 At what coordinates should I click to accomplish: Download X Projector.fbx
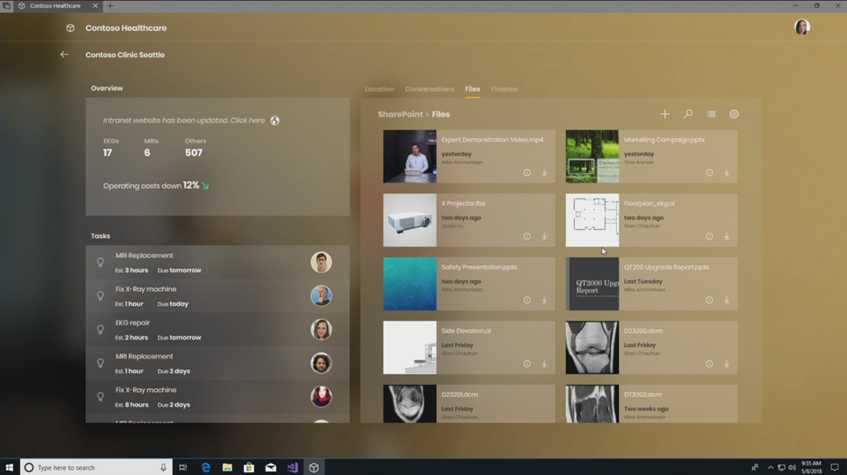click(x=544, y=236)
